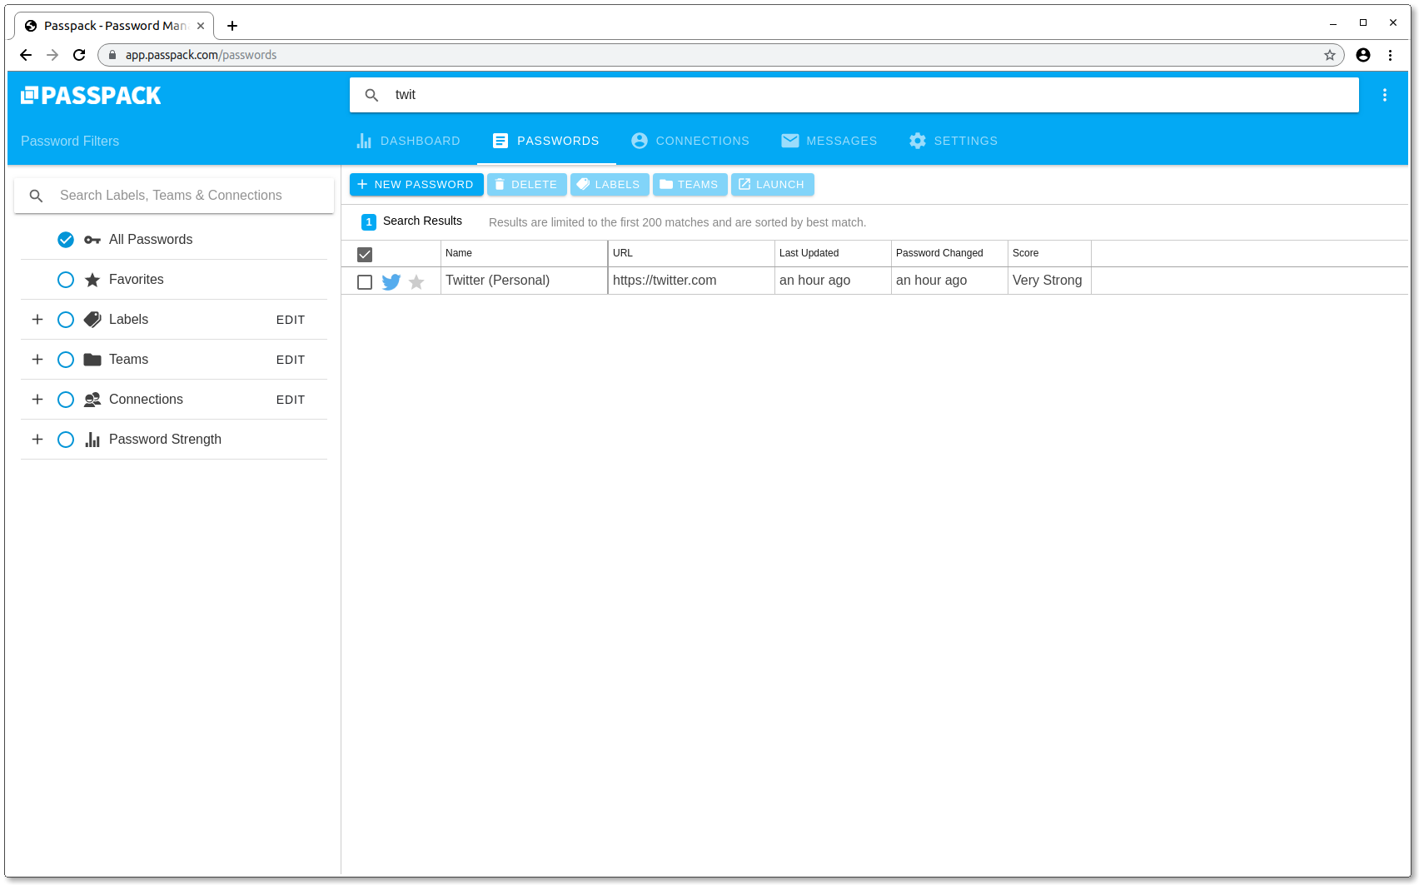Viewport: 1419px width, 885px height.
Task: Click the New Password button
Action: [x=416, y=185]
